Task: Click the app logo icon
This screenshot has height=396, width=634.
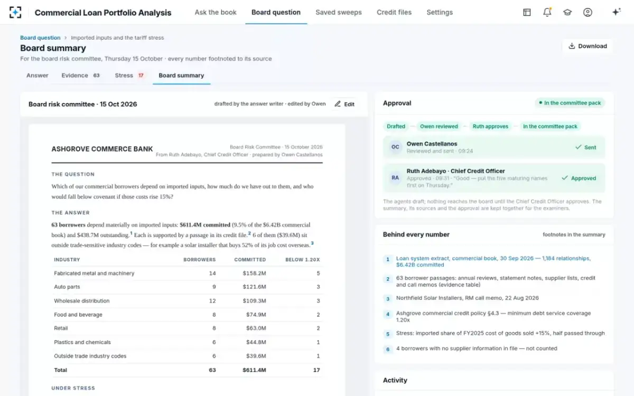Action: [16, 12]
